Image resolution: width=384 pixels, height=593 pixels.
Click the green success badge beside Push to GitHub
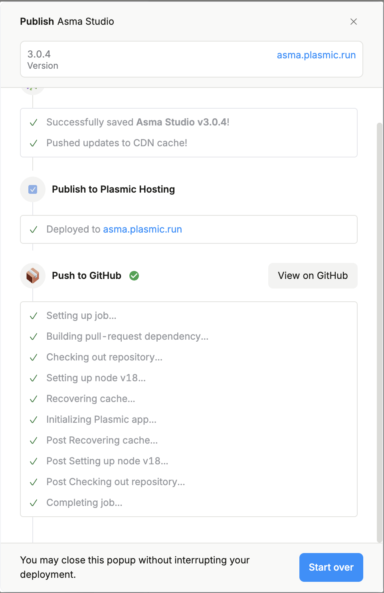(134, 276)
